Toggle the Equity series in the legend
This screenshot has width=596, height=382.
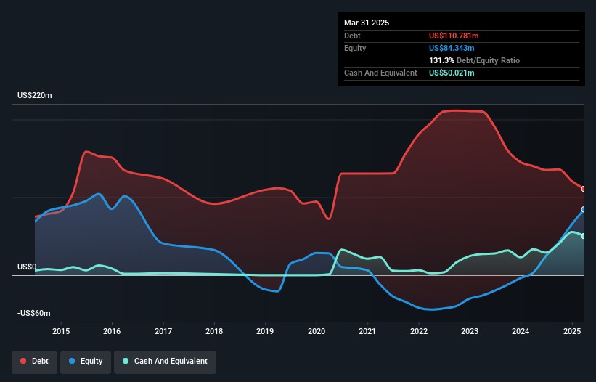click(86, 361)
